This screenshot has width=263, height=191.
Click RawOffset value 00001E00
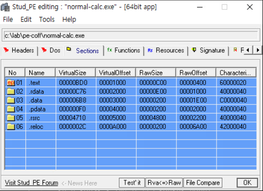pos(193,100)
